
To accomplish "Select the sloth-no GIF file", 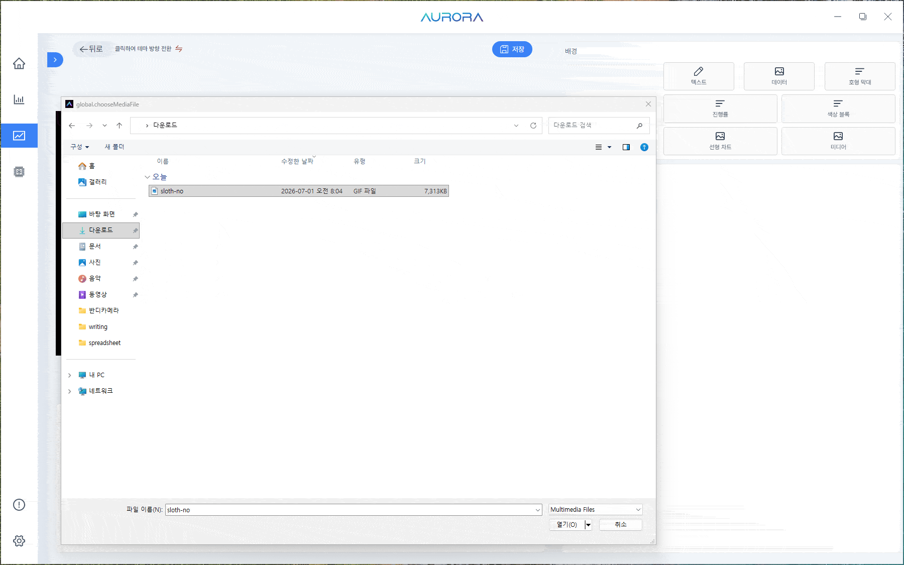I will [299, 191].
